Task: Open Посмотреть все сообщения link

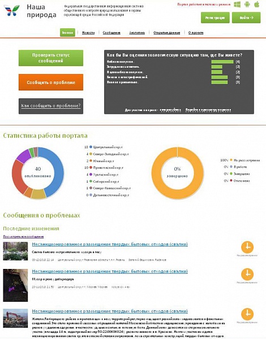Action: coord(23,237)
